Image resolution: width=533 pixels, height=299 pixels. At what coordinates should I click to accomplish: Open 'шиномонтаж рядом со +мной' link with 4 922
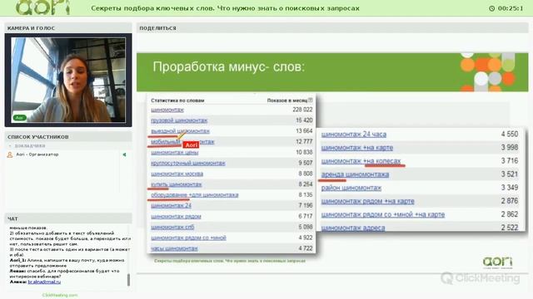point(189,238)
